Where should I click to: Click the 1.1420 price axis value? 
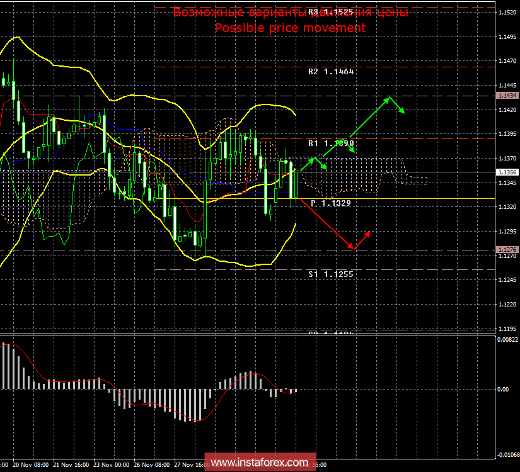pyautogui.click(x=507, y=110)
